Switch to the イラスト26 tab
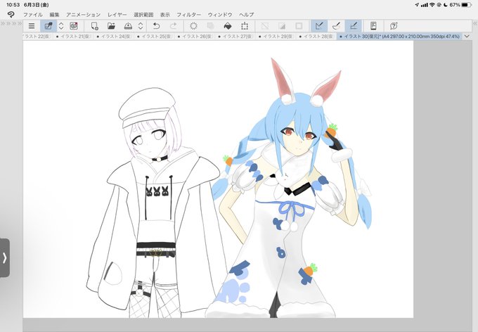This screenshot has height=332, width=478. [x=195, y=37]
